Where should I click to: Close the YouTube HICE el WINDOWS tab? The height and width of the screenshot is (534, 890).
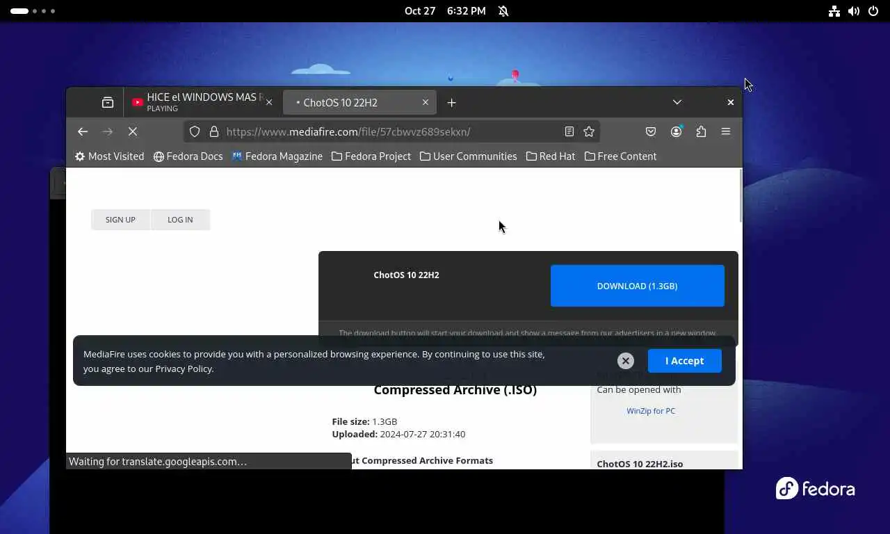tap(269, 102)
